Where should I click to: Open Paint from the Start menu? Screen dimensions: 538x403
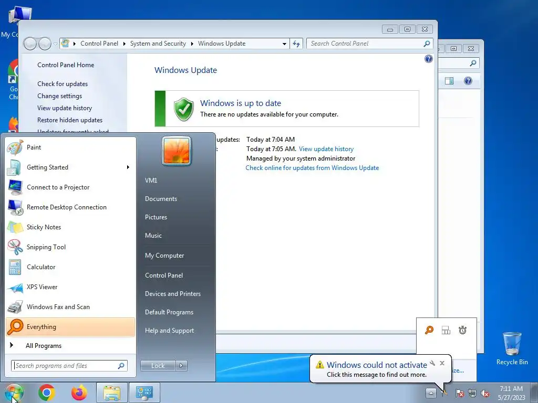click(70, 147)
